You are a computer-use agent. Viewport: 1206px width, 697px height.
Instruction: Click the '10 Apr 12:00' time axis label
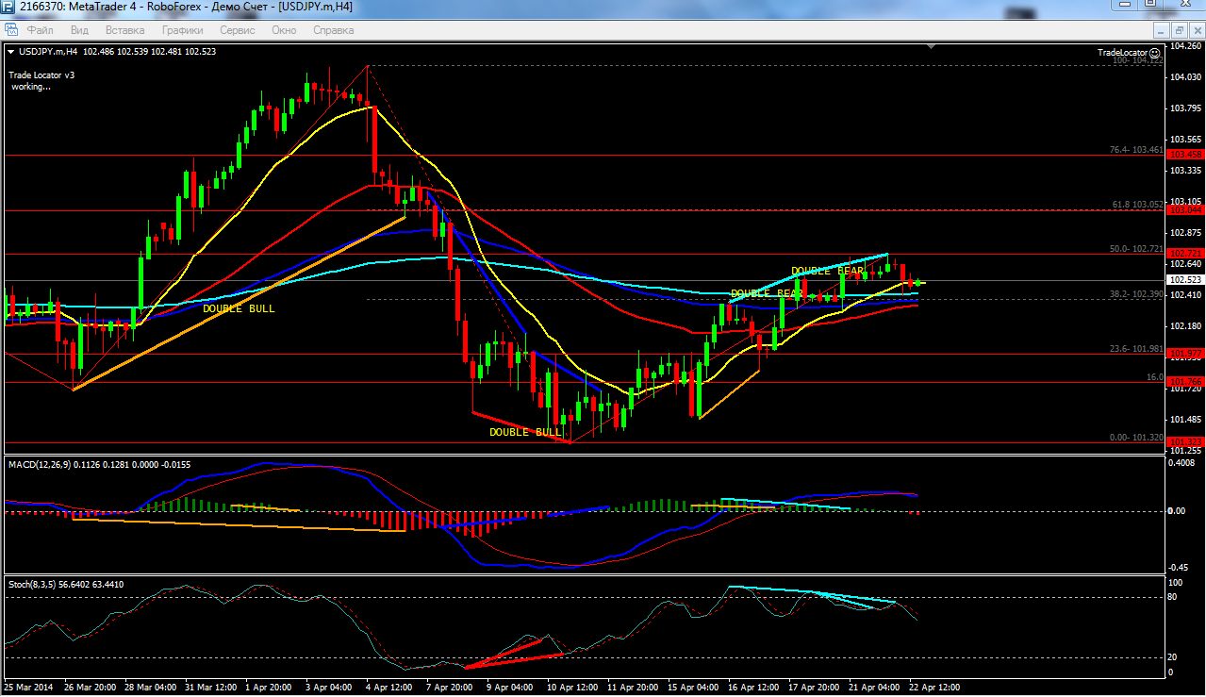click(x=570, y=687)
